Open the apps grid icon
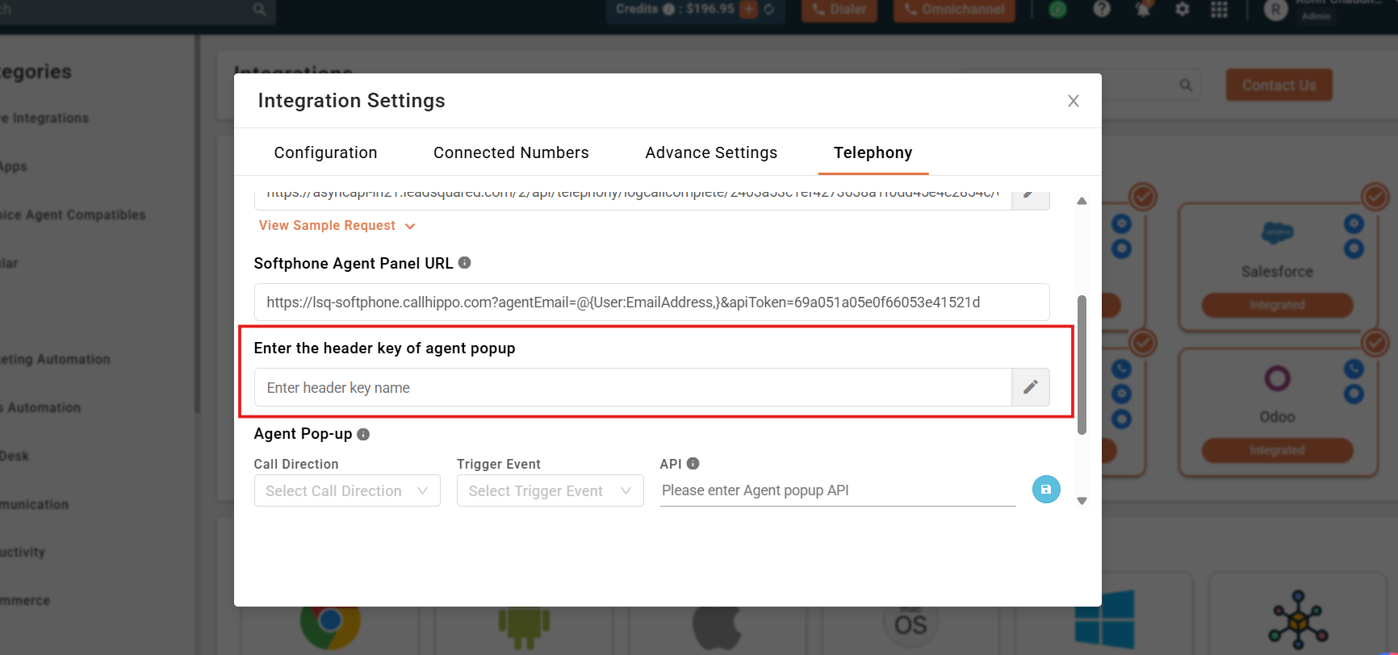The width and height of the screenshot is (1398, 655). click(1220, 10)
